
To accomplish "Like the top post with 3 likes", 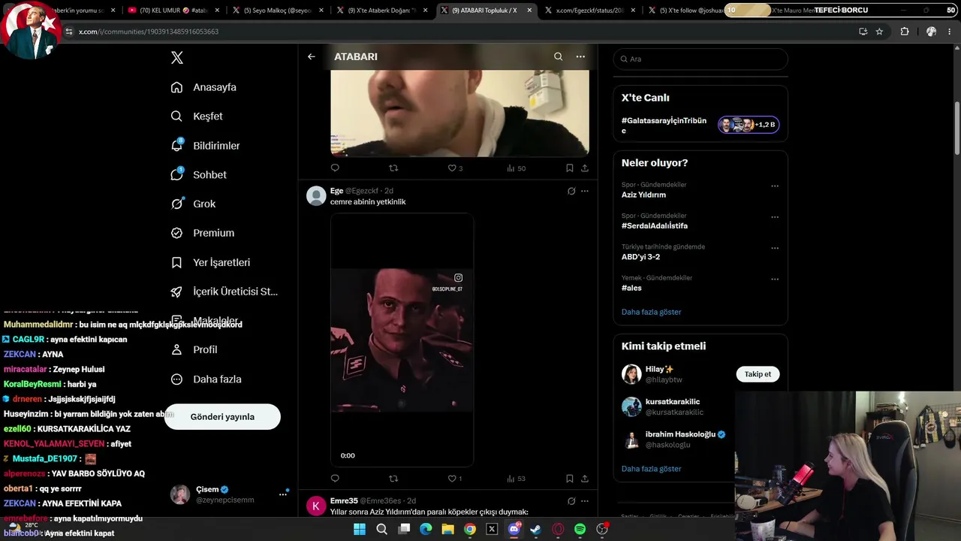I will pyautogui.click(x=455, y=168).
